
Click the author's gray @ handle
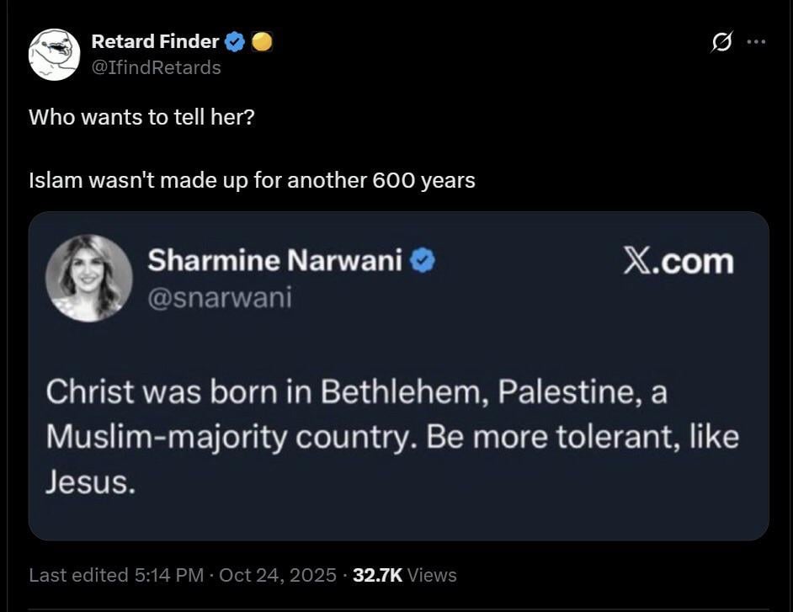(156, 67)
